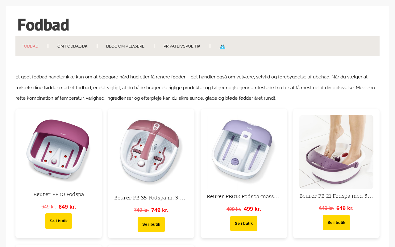Open the Beurer FB 21 Fodspa title link
This screenshot has height=247, width=395.
(336, 196)
